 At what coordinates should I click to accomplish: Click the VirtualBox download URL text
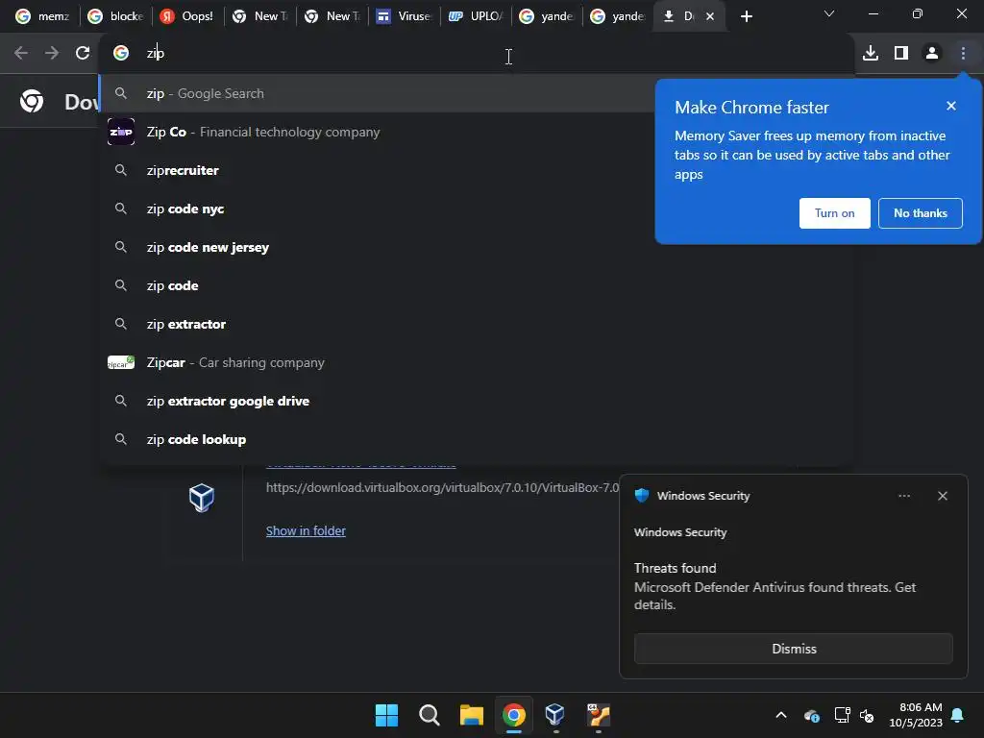[442, 487]
